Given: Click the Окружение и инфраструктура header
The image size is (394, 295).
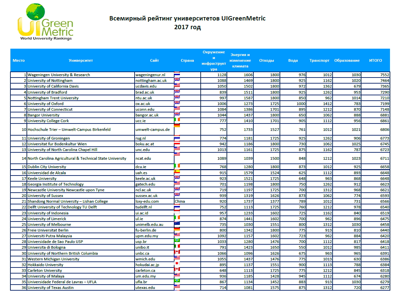Looking at the screenshot, I should point(213,60).
